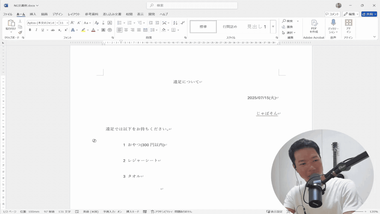
Task: Click paragraph shading paint bucket
Action: click(164, 30)
